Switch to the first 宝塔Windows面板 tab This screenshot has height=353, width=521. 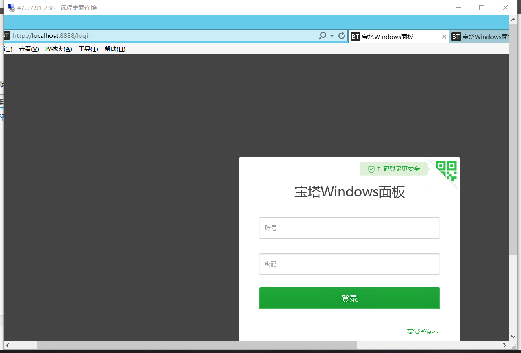398,37
